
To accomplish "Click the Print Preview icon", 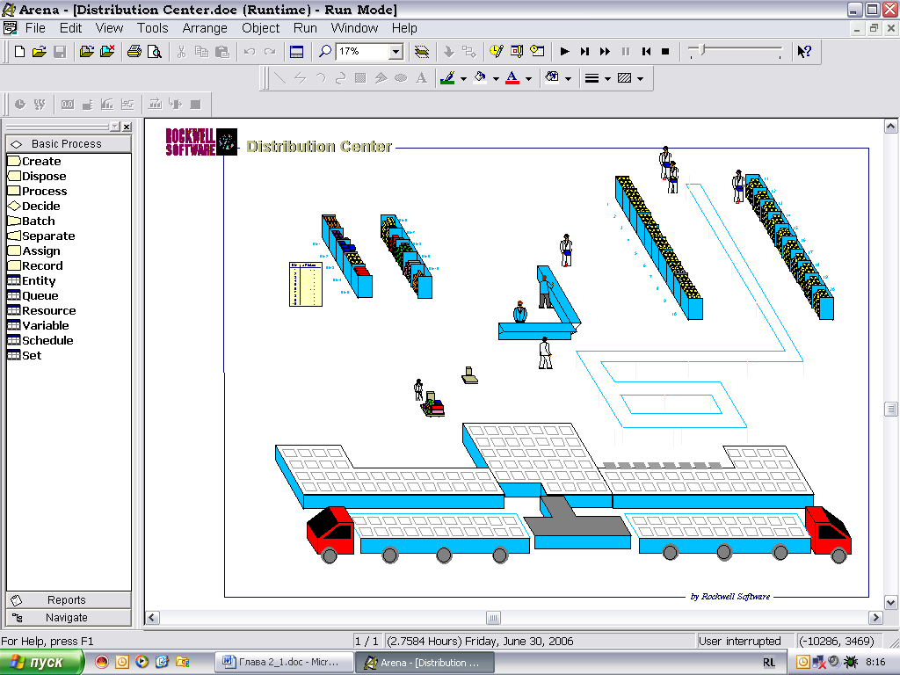I will point(155,52).
